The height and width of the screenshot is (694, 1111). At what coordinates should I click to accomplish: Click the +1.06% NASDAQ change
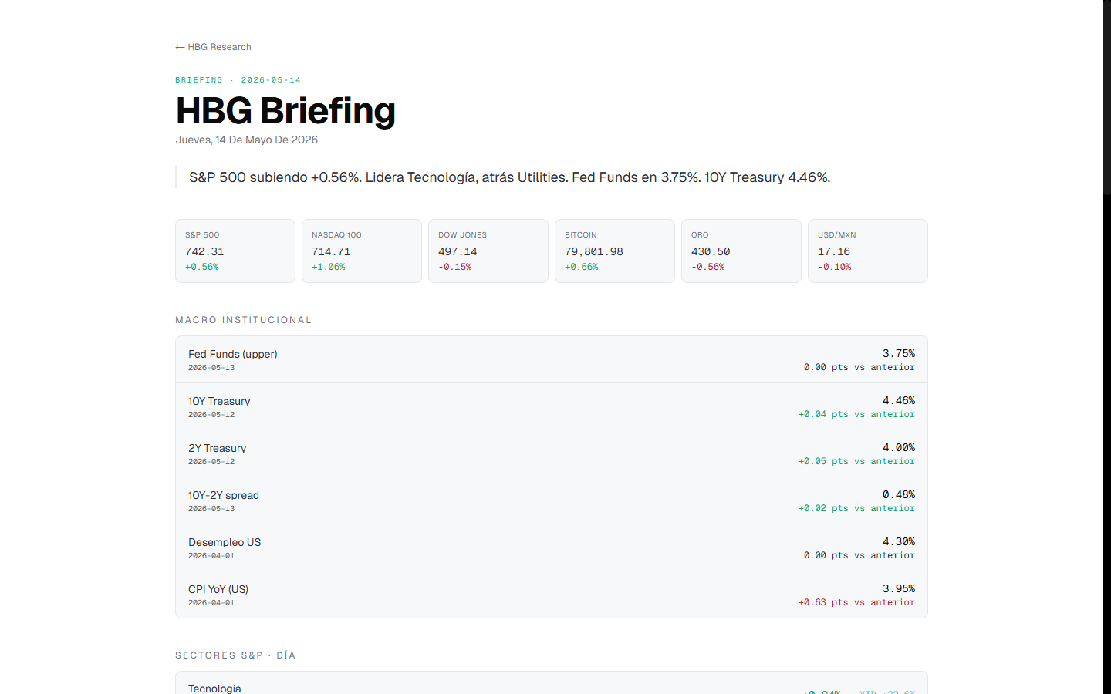(x=329, y=267)
